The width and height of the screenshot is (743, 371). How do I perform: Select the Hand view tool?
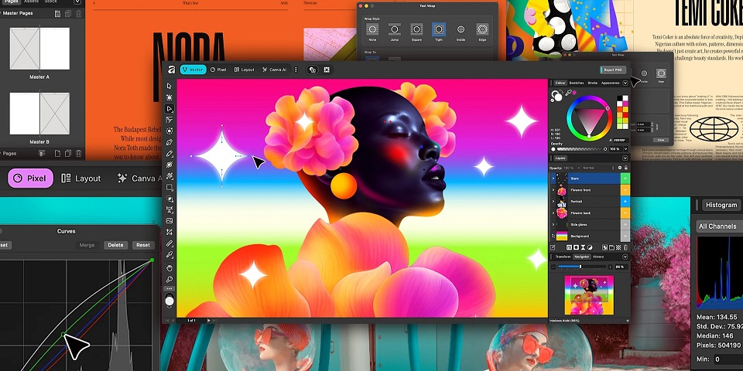click(169, 268)
